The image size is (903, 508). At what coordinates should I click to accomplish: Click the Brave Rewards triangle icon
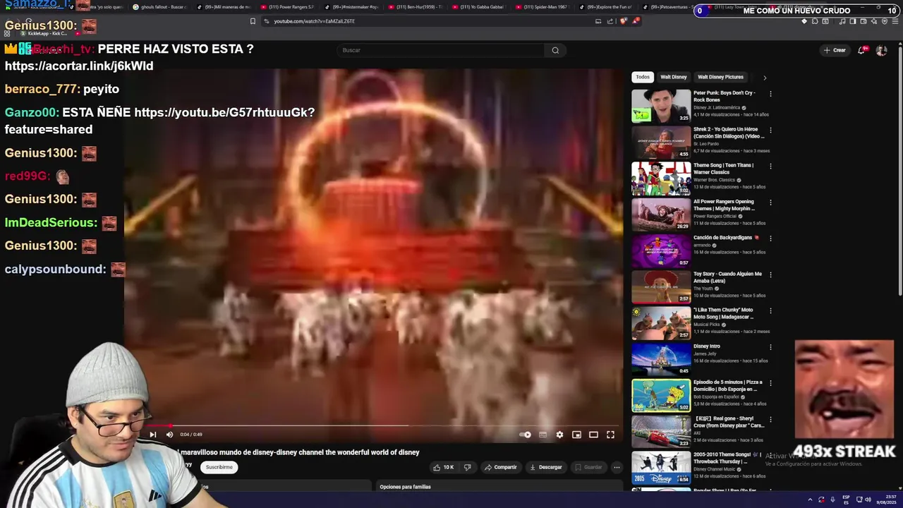(x=636, y=21)
